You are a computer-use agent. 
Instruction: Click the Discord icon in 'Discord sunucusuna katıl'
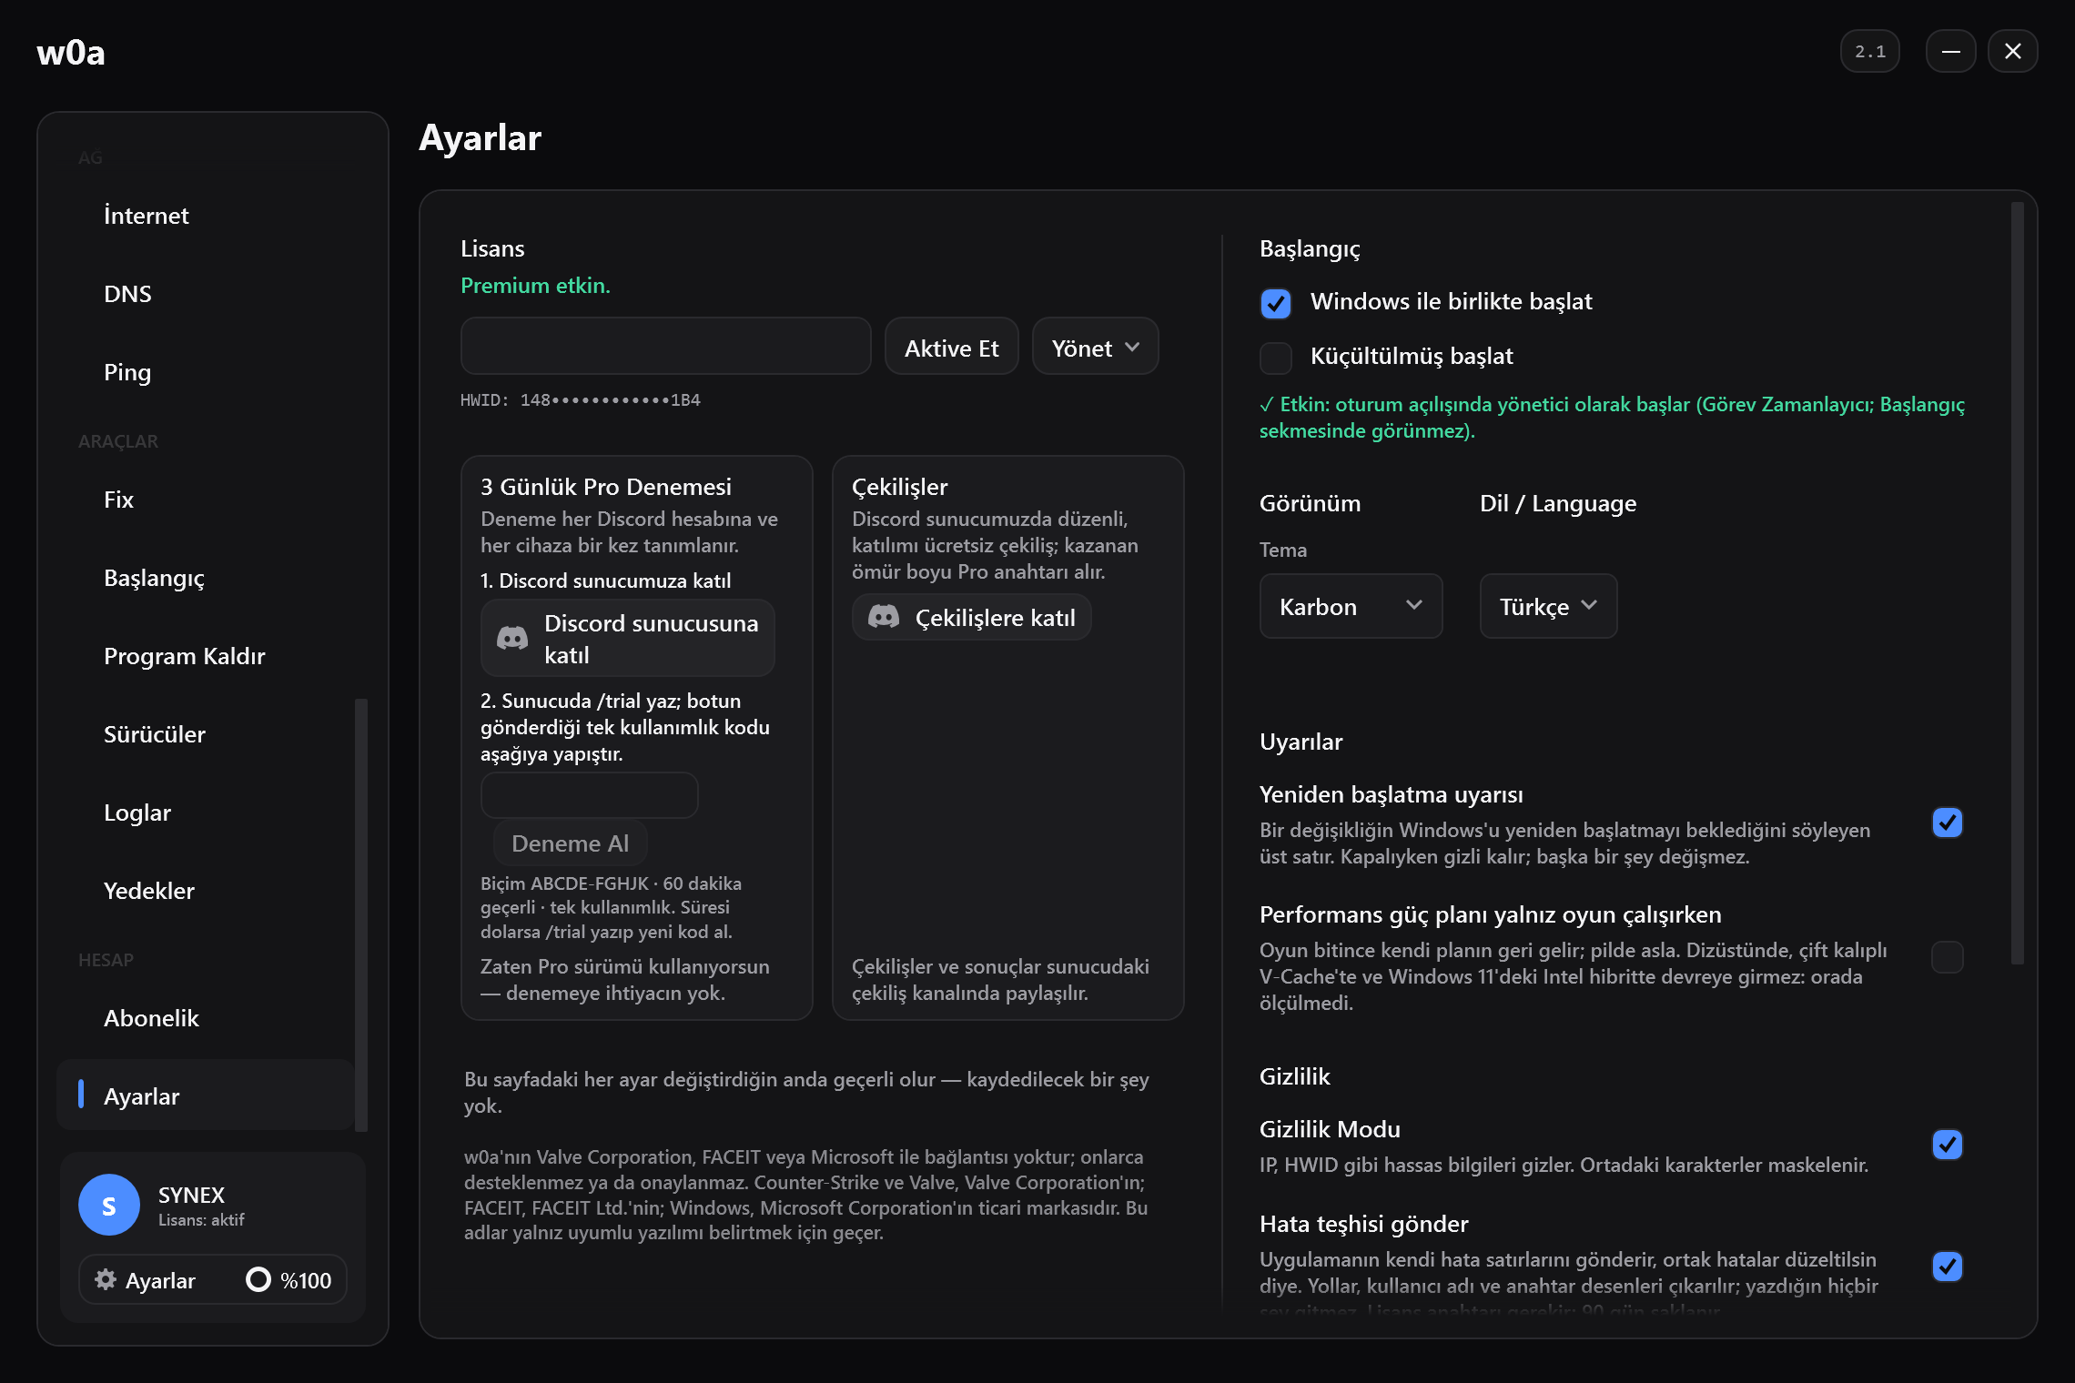coord(512,638)
